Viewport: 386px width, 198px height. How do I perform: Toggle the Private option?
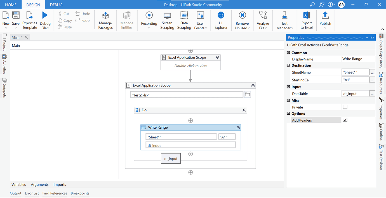click(345, 107)
